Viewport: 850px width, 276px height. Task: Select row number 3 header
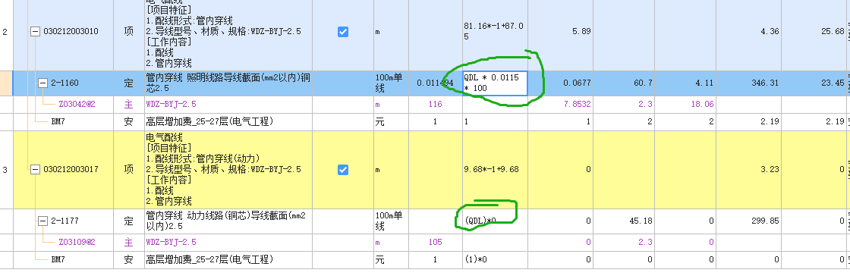pos(5,170)
